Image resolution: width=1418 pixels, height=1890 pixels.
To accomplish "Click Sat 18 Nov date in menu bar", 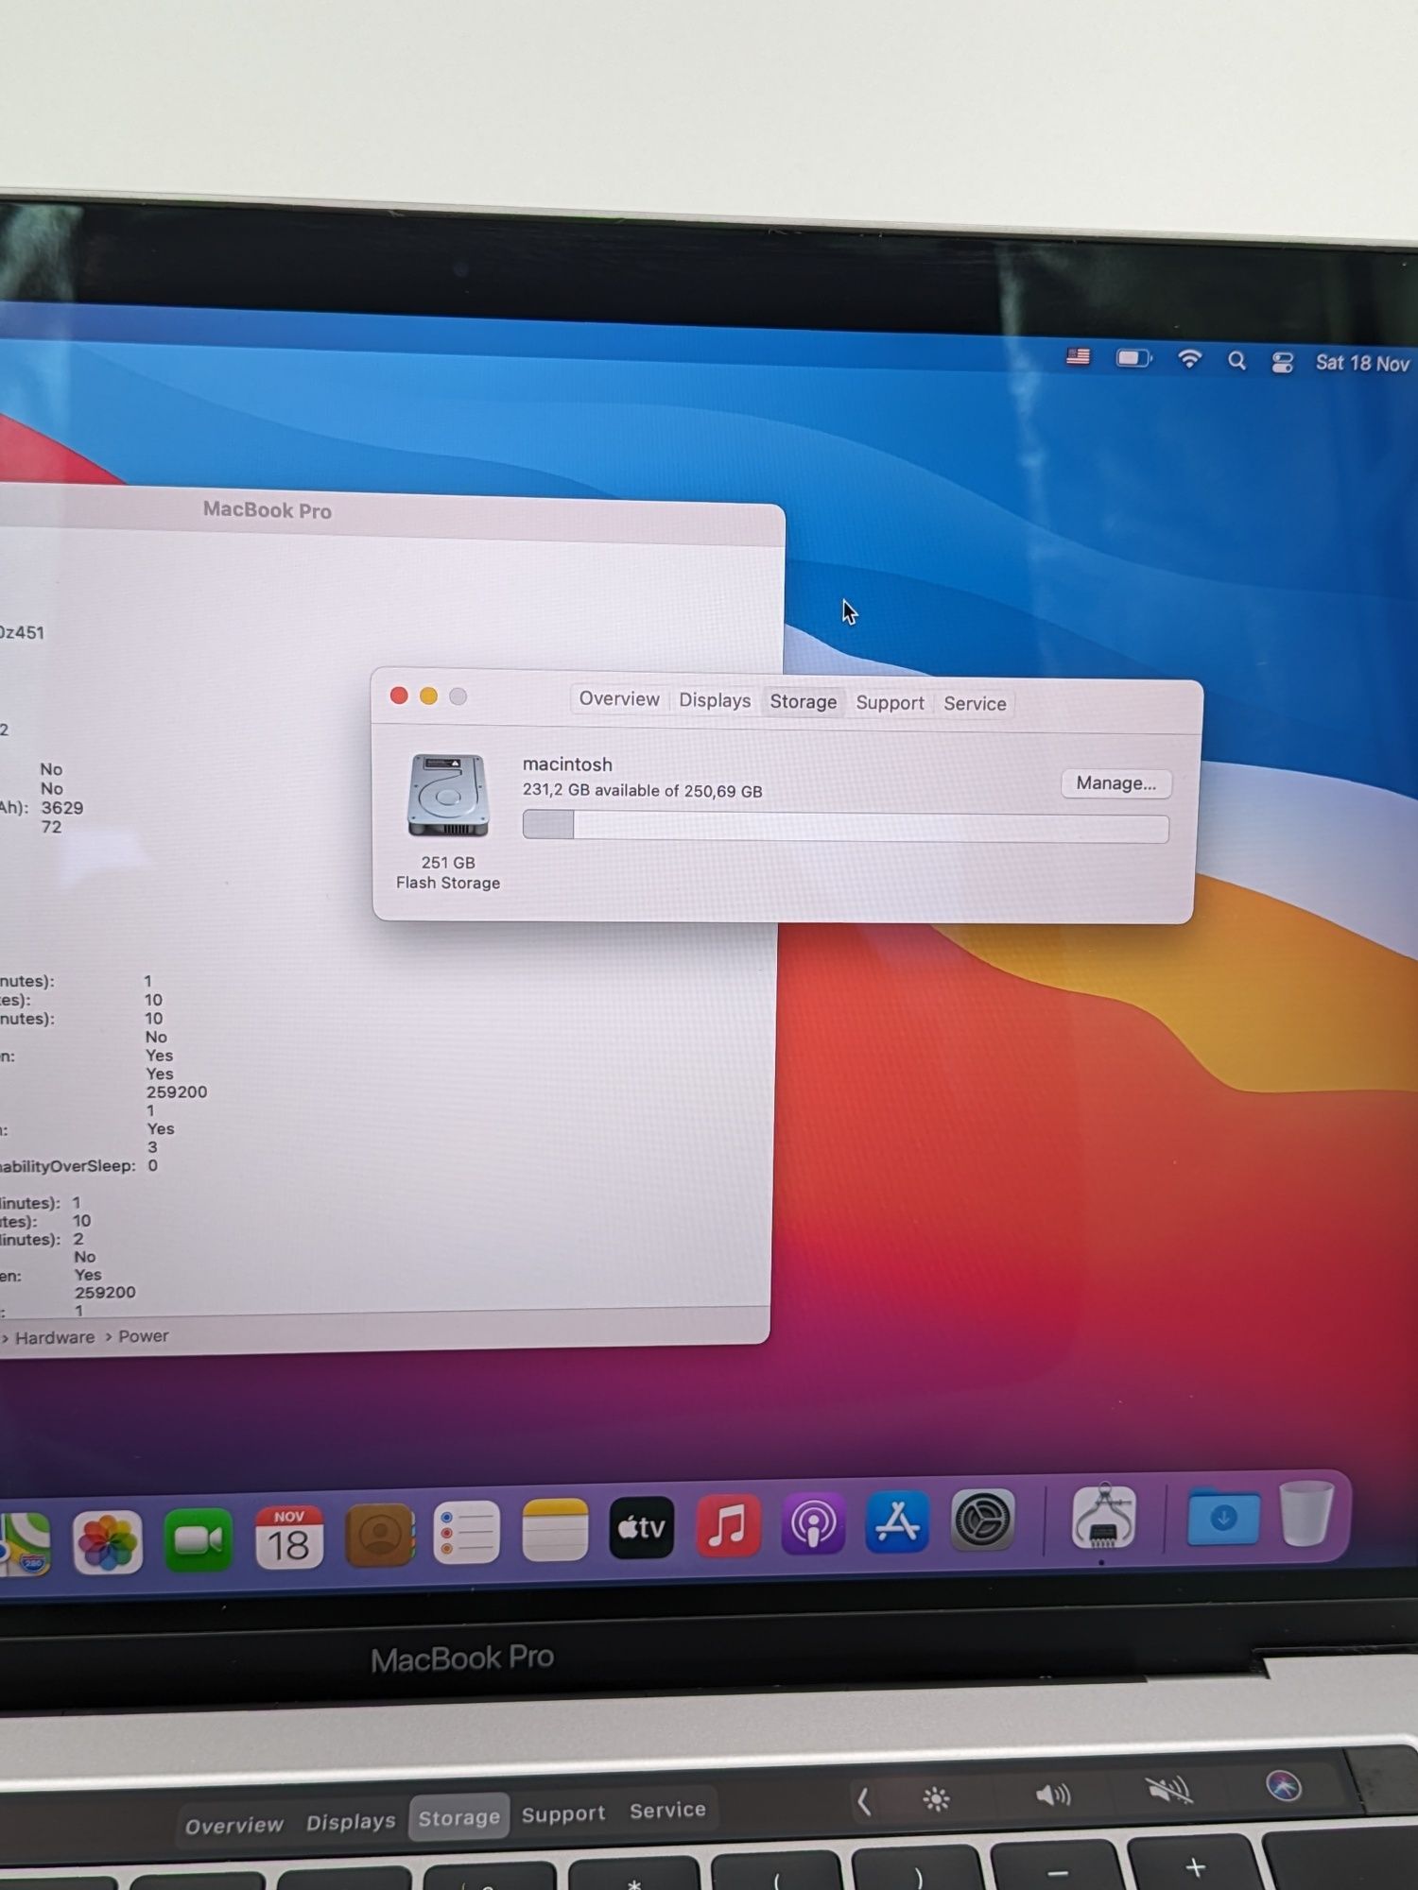I will pyautogui.click(x=1361, y=364).
